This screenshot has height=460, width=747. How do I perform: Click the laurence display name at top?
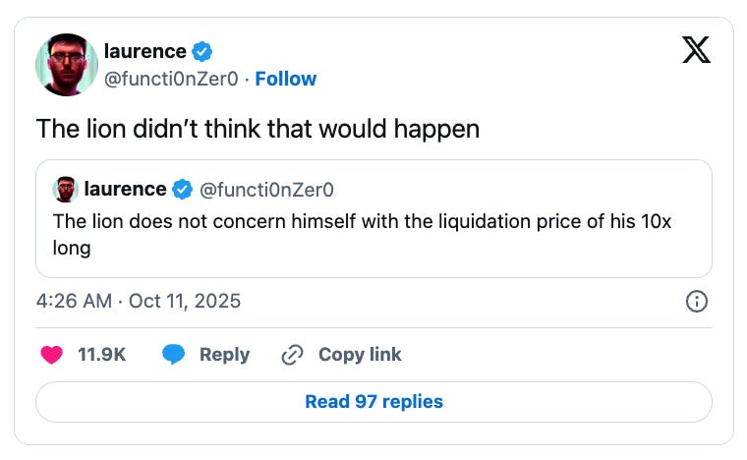[x=146, y=52]
